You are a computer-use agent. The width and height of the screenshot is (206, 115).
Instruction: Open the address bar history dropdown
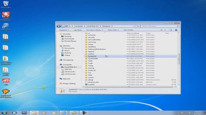coord(134,26)
